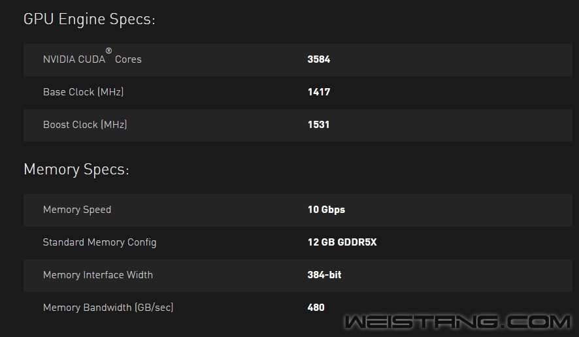Image resolution: width=579 pixels, height=337 pixels.
Task: Click empty area of Boost Clock row
Action: 450,125
